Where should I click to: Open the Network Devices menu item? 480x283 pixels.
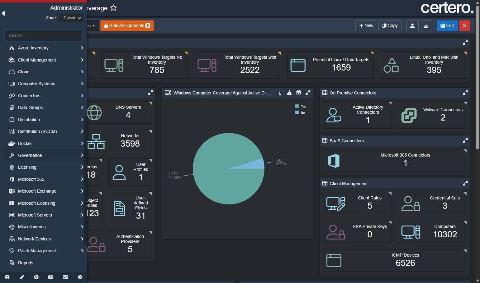coord(45,239)
